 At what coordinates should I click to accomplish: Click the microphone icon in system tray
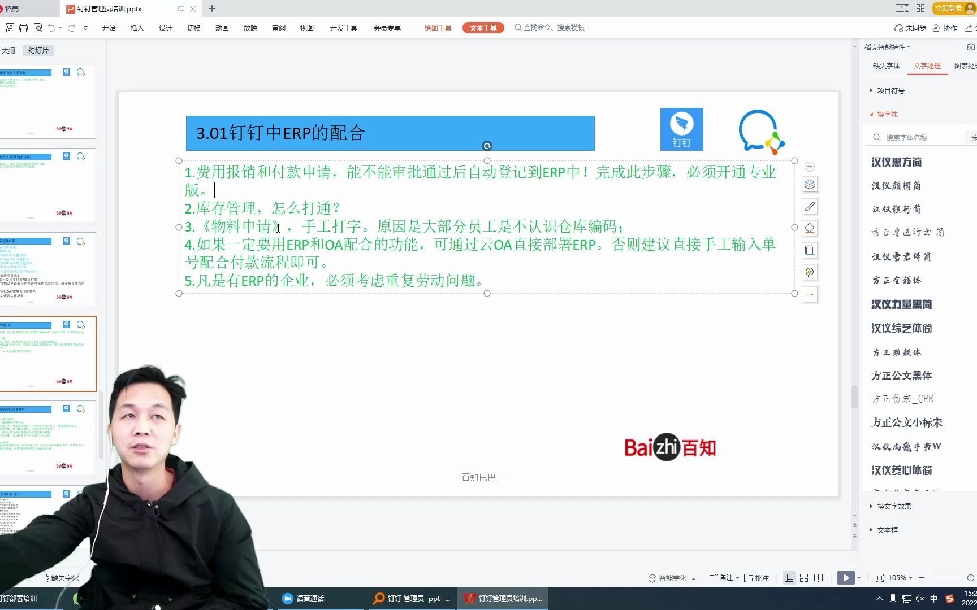coord(893,599)
